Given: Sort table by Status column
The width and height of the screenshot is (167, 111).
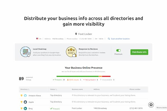Looking at the screenshot, I should 54,89.
